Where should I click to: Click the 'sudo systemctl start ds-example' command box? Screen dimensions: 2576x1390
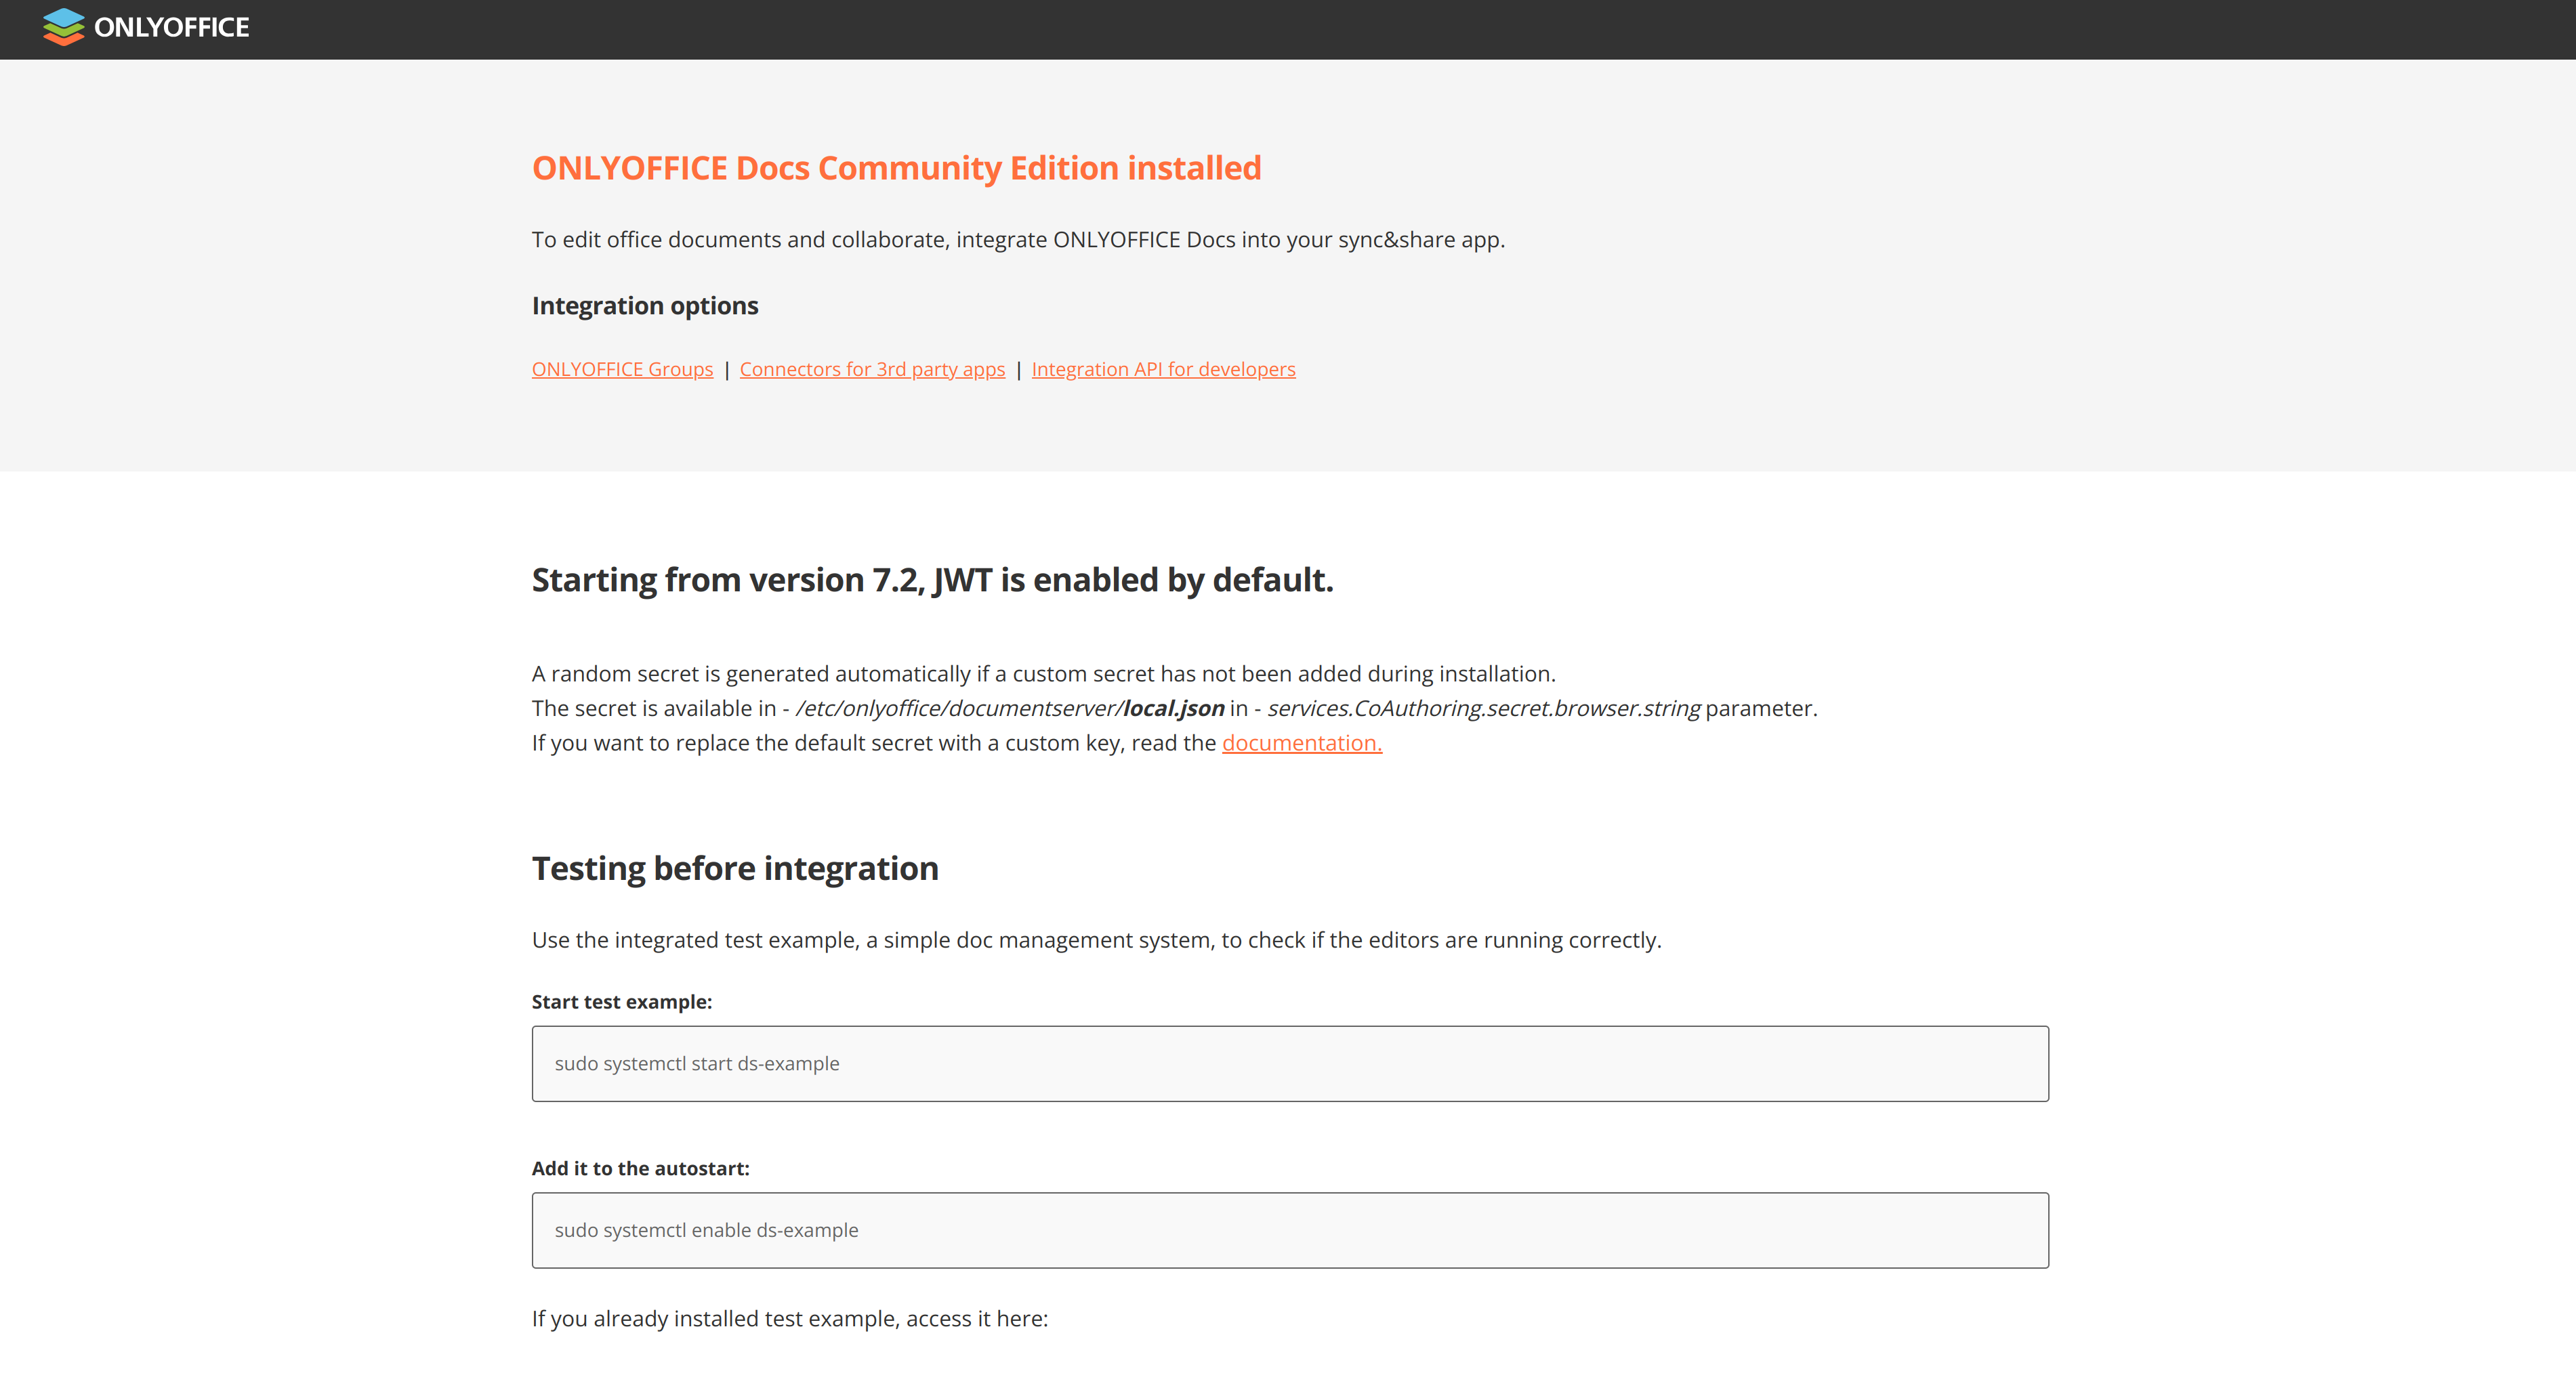coord(1289,1063)
